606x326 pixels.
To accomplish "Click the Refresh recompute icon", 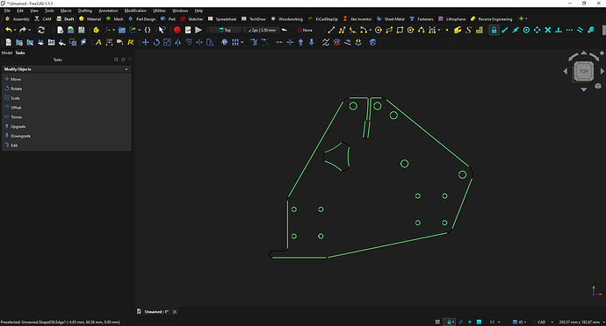I will pyautogui.click(x=41, y=30).
